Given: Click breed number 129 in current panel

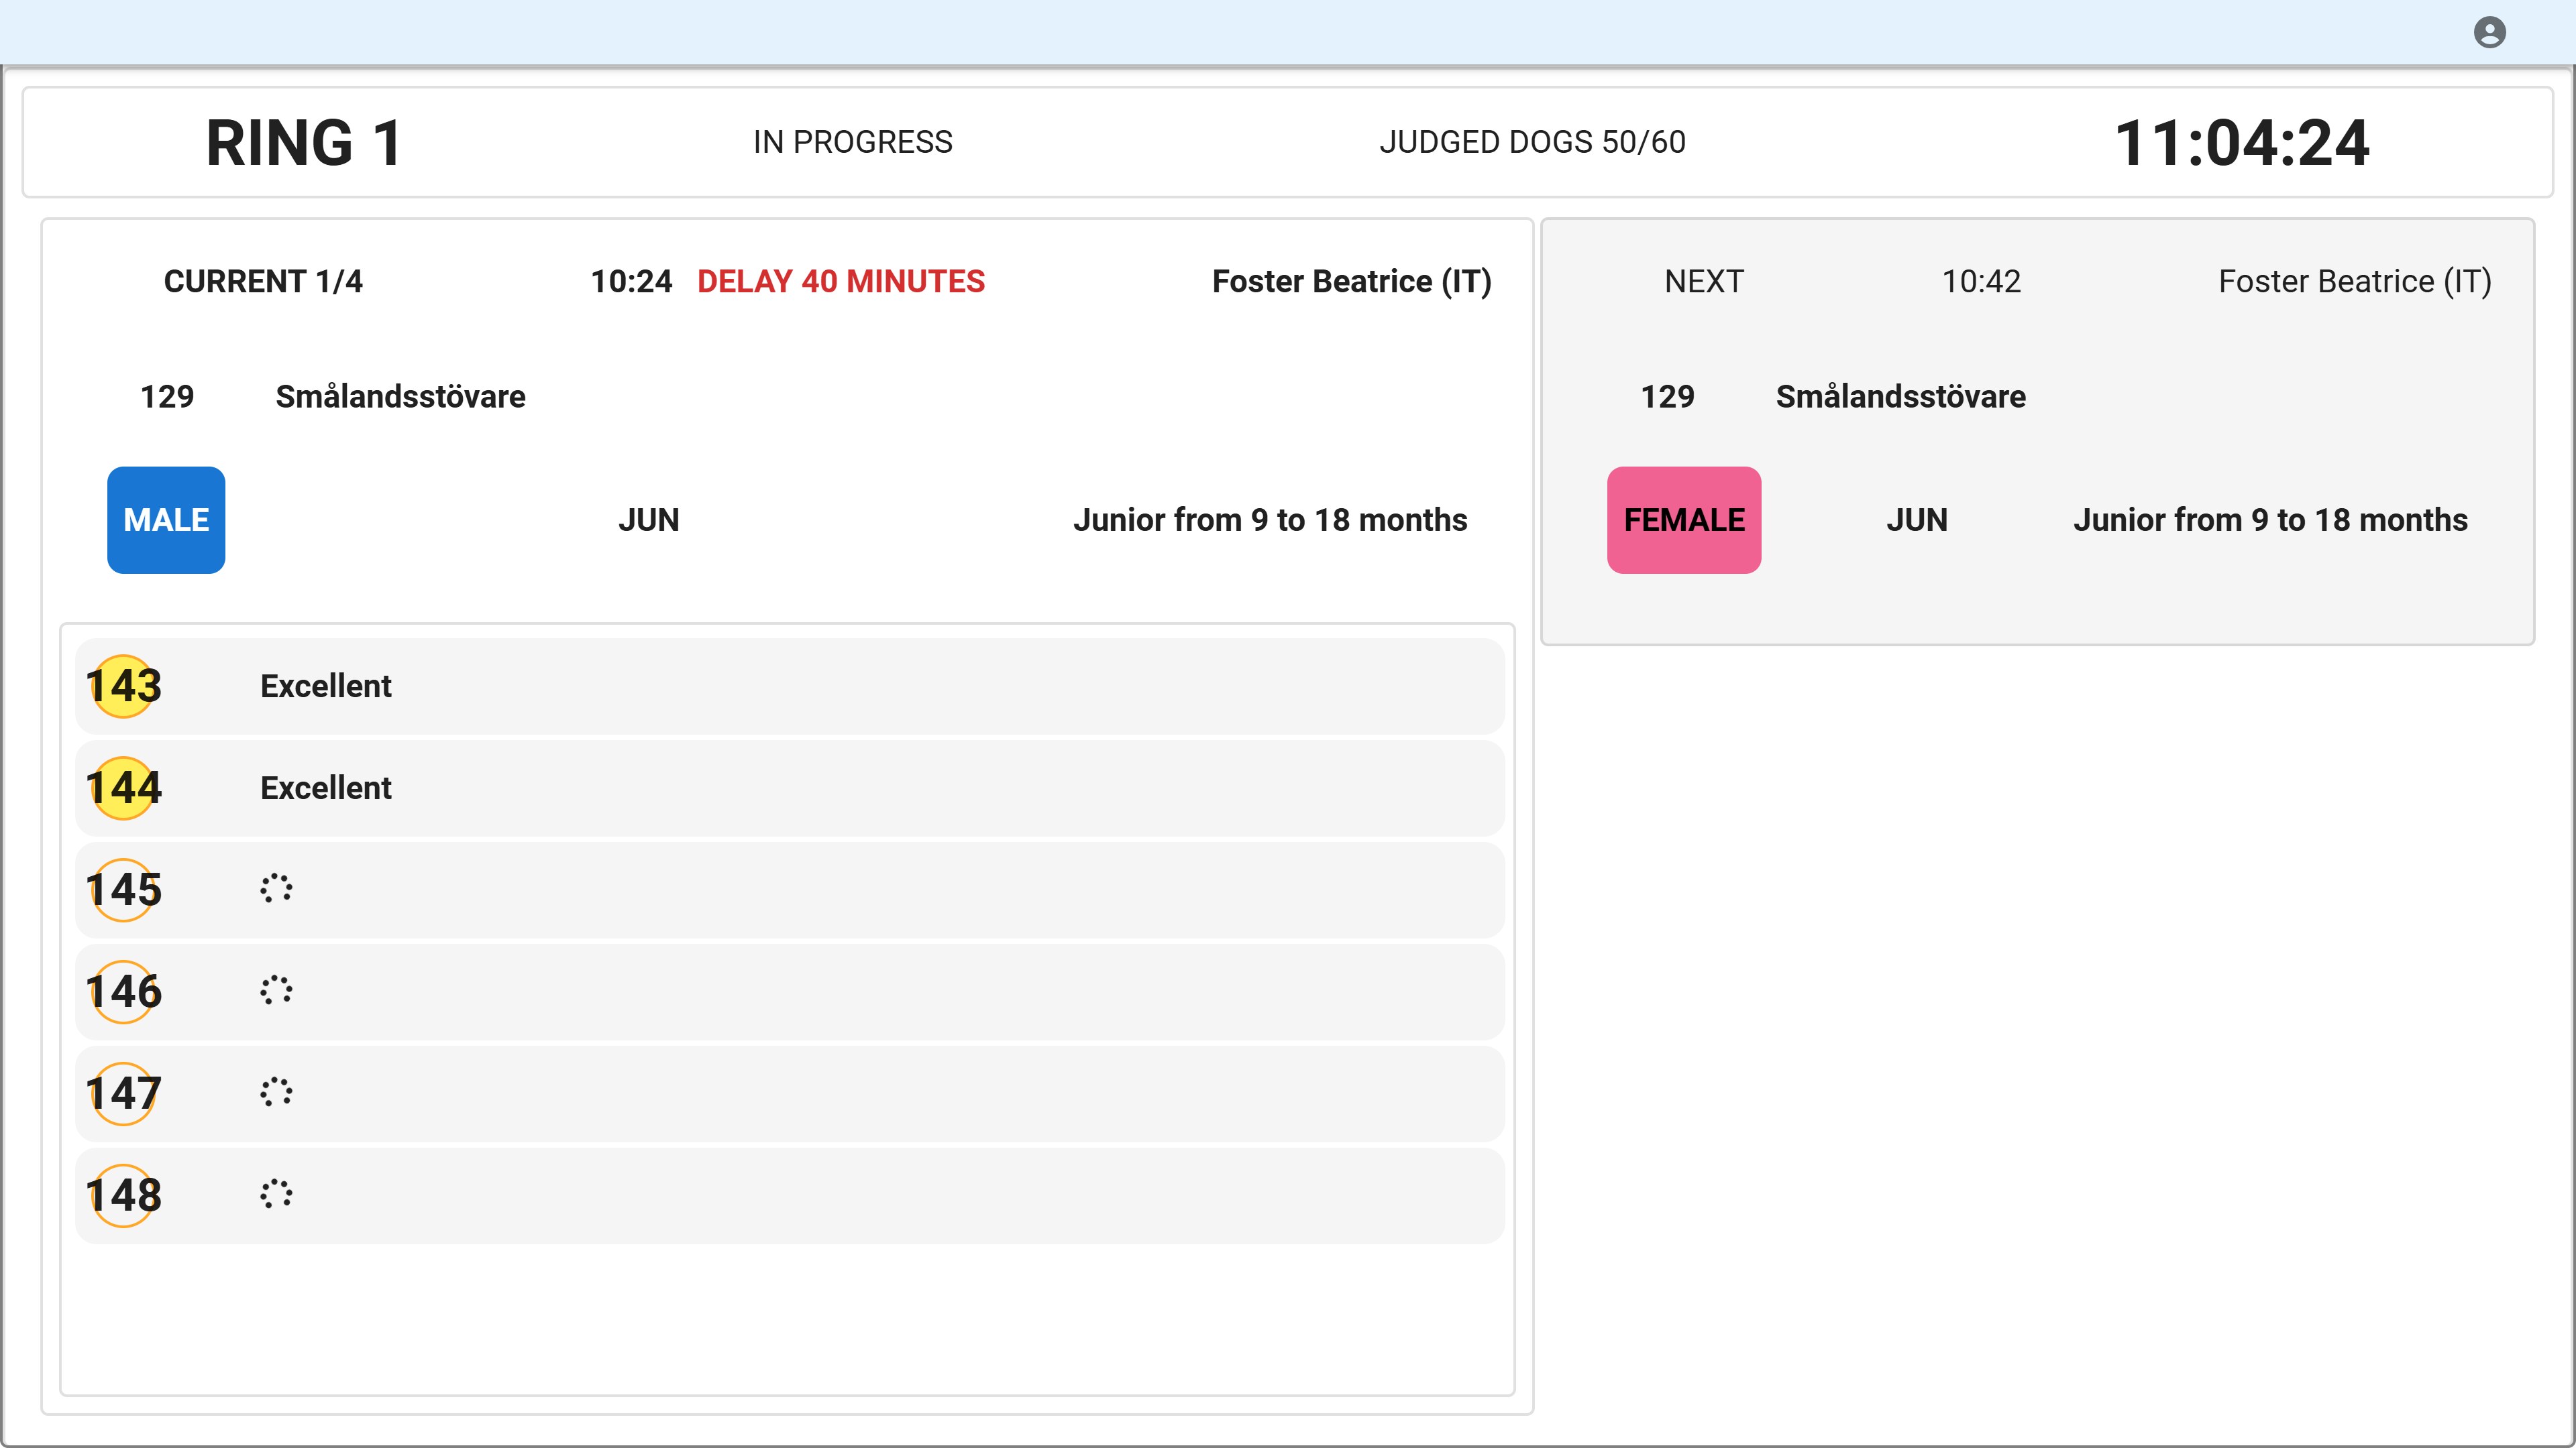Looking at the screenshot, I should click(x=167, y=397).
